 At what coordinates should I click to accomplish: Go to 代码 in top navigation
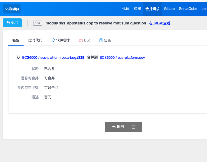pos(126,9)
